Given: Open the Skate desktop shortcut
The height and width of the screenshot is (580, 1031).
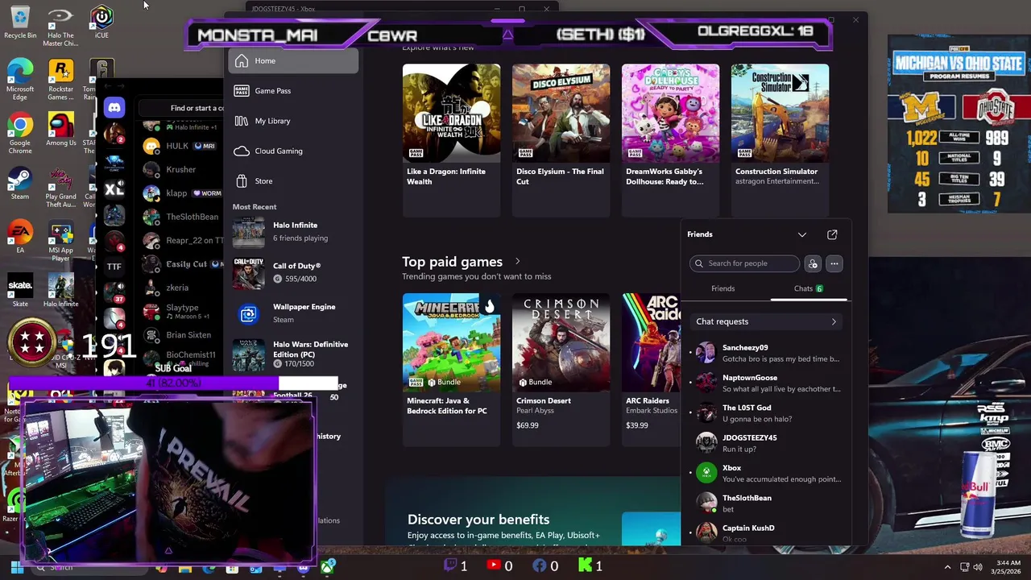Looking at the screenshot, I should pyautogui.click(x=20, y=291).
